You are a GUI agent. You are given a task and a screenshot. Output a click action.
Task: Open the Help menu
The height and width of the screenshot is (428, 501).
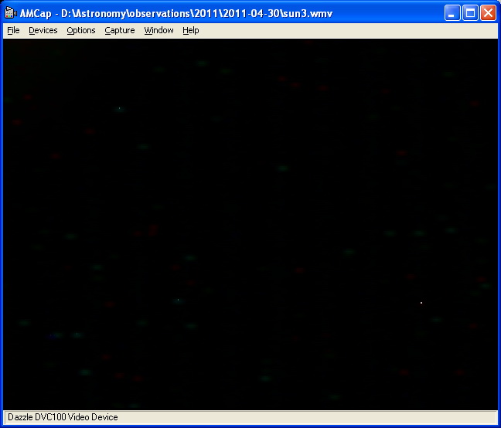click(191, 30)
